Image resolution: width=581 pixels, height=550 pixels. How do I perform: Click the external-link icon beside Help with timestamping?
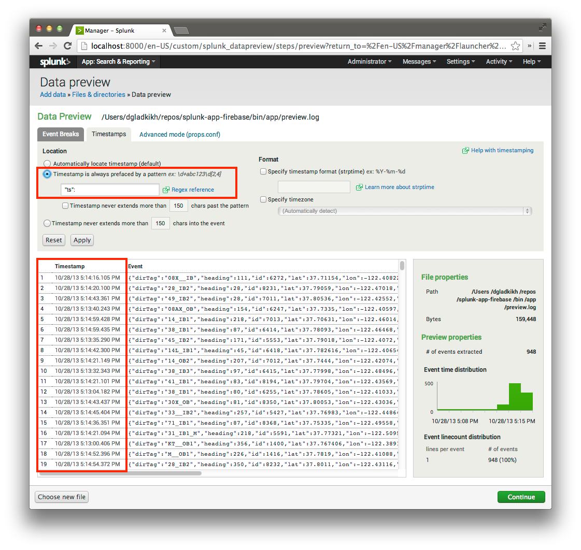465,150
